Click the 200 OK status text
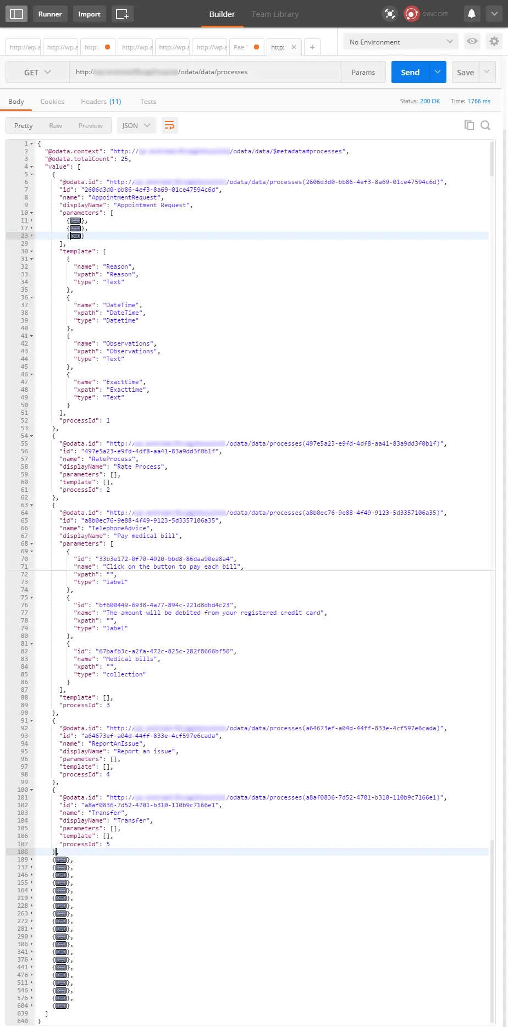Screen dimensions: 508x1027 point(430,101)
